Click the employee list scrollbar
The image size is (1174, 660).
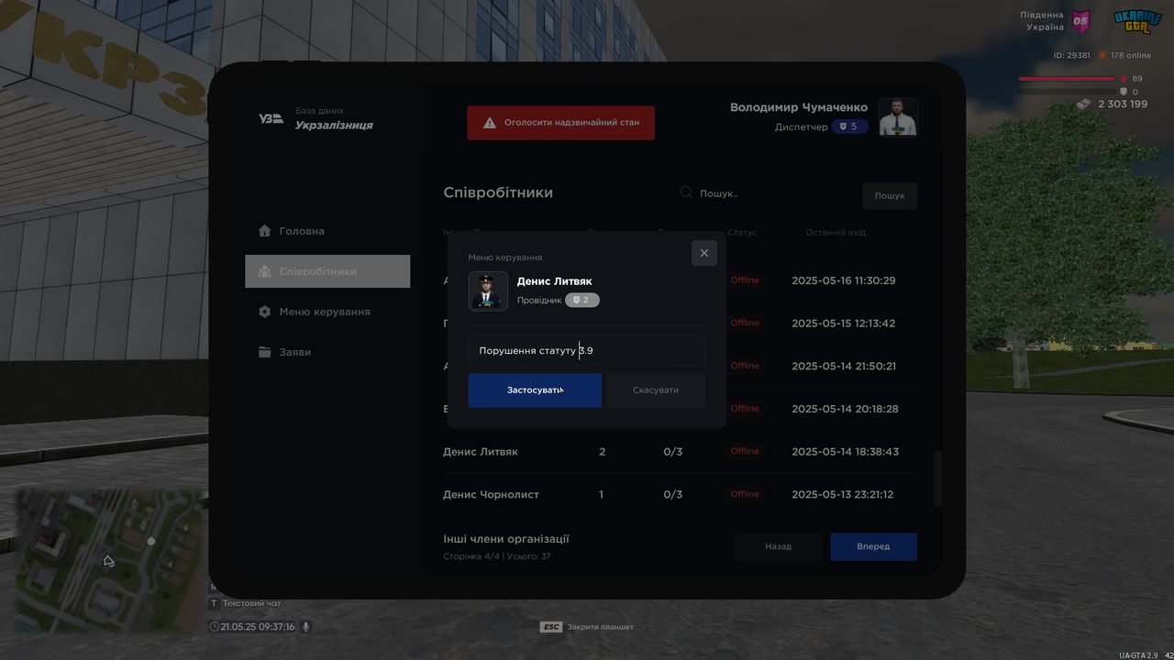(x=937, y=478)
